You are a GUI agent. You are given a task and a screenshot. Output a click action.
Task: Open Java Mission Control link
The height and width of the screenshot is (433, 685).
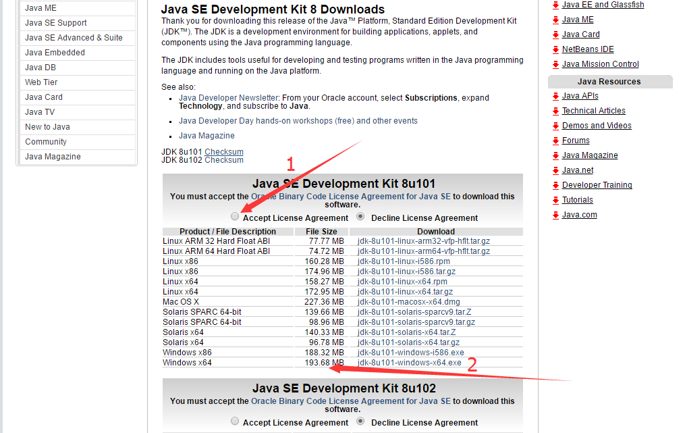point(600,64)
